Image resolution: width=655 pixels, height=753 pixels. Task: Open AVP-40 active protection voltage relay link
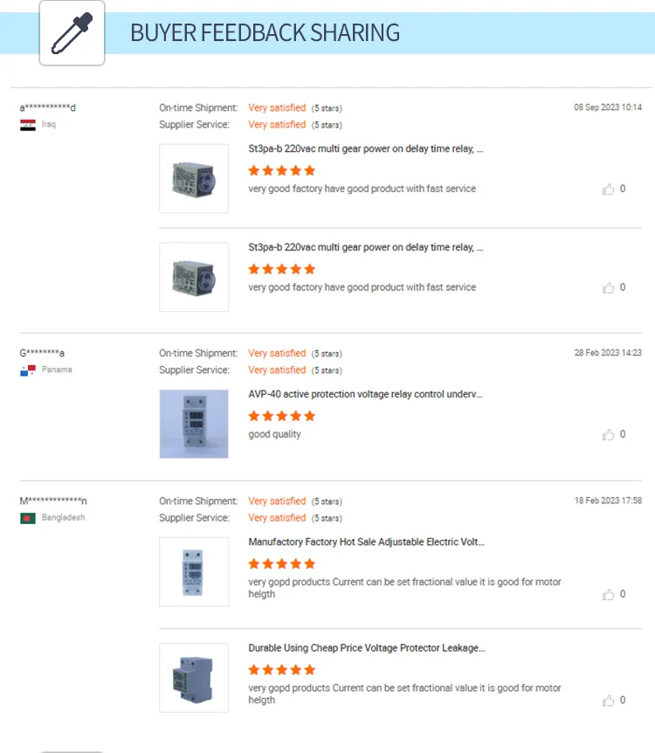click(x=365, y=394)
